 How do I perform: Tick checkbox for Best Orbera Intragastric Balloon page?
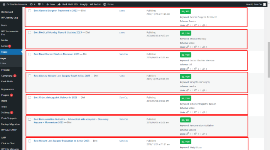pyautogui.click(x=30, y=97)
